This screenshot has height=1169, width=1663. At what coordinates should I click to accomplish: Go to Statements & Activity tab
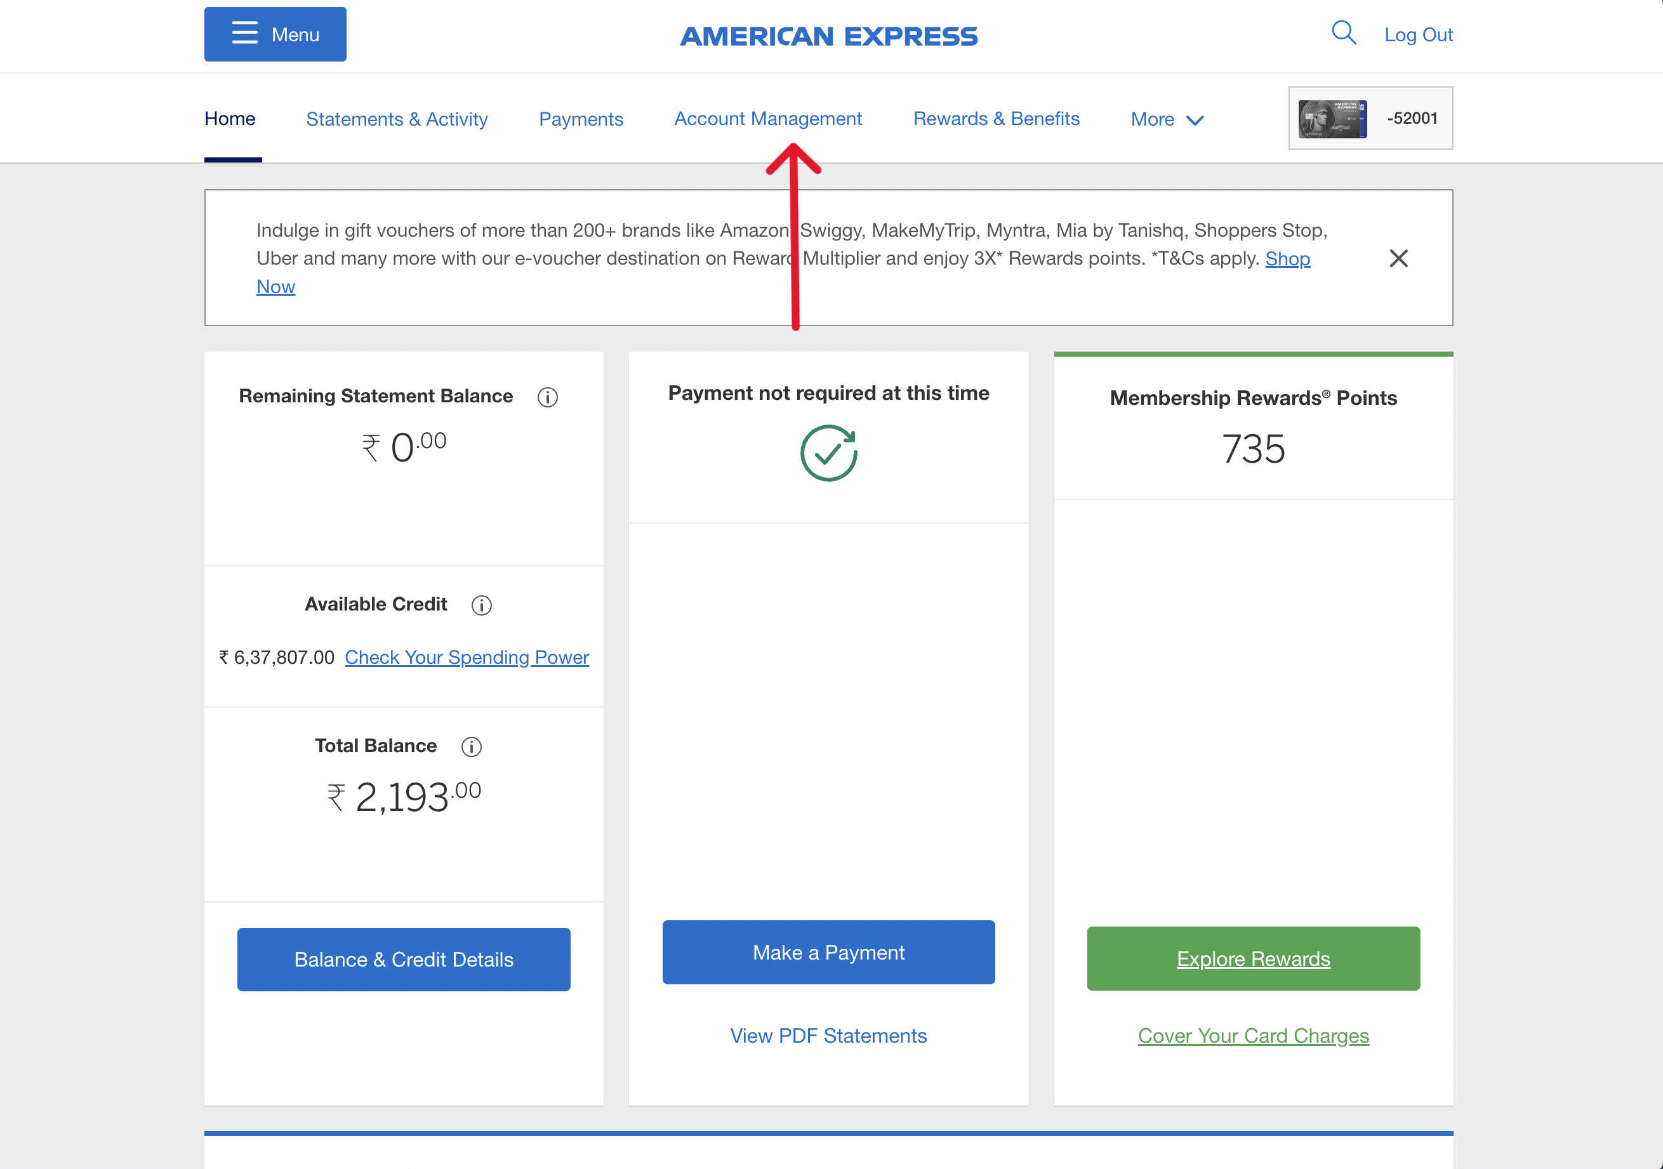click(397, 119)
